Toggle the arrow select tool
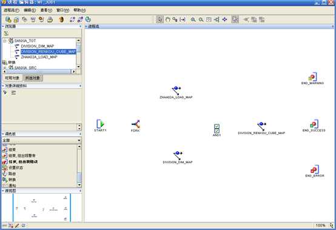The image size is (336, 230). pyautogui.click(x=160, y=19)
